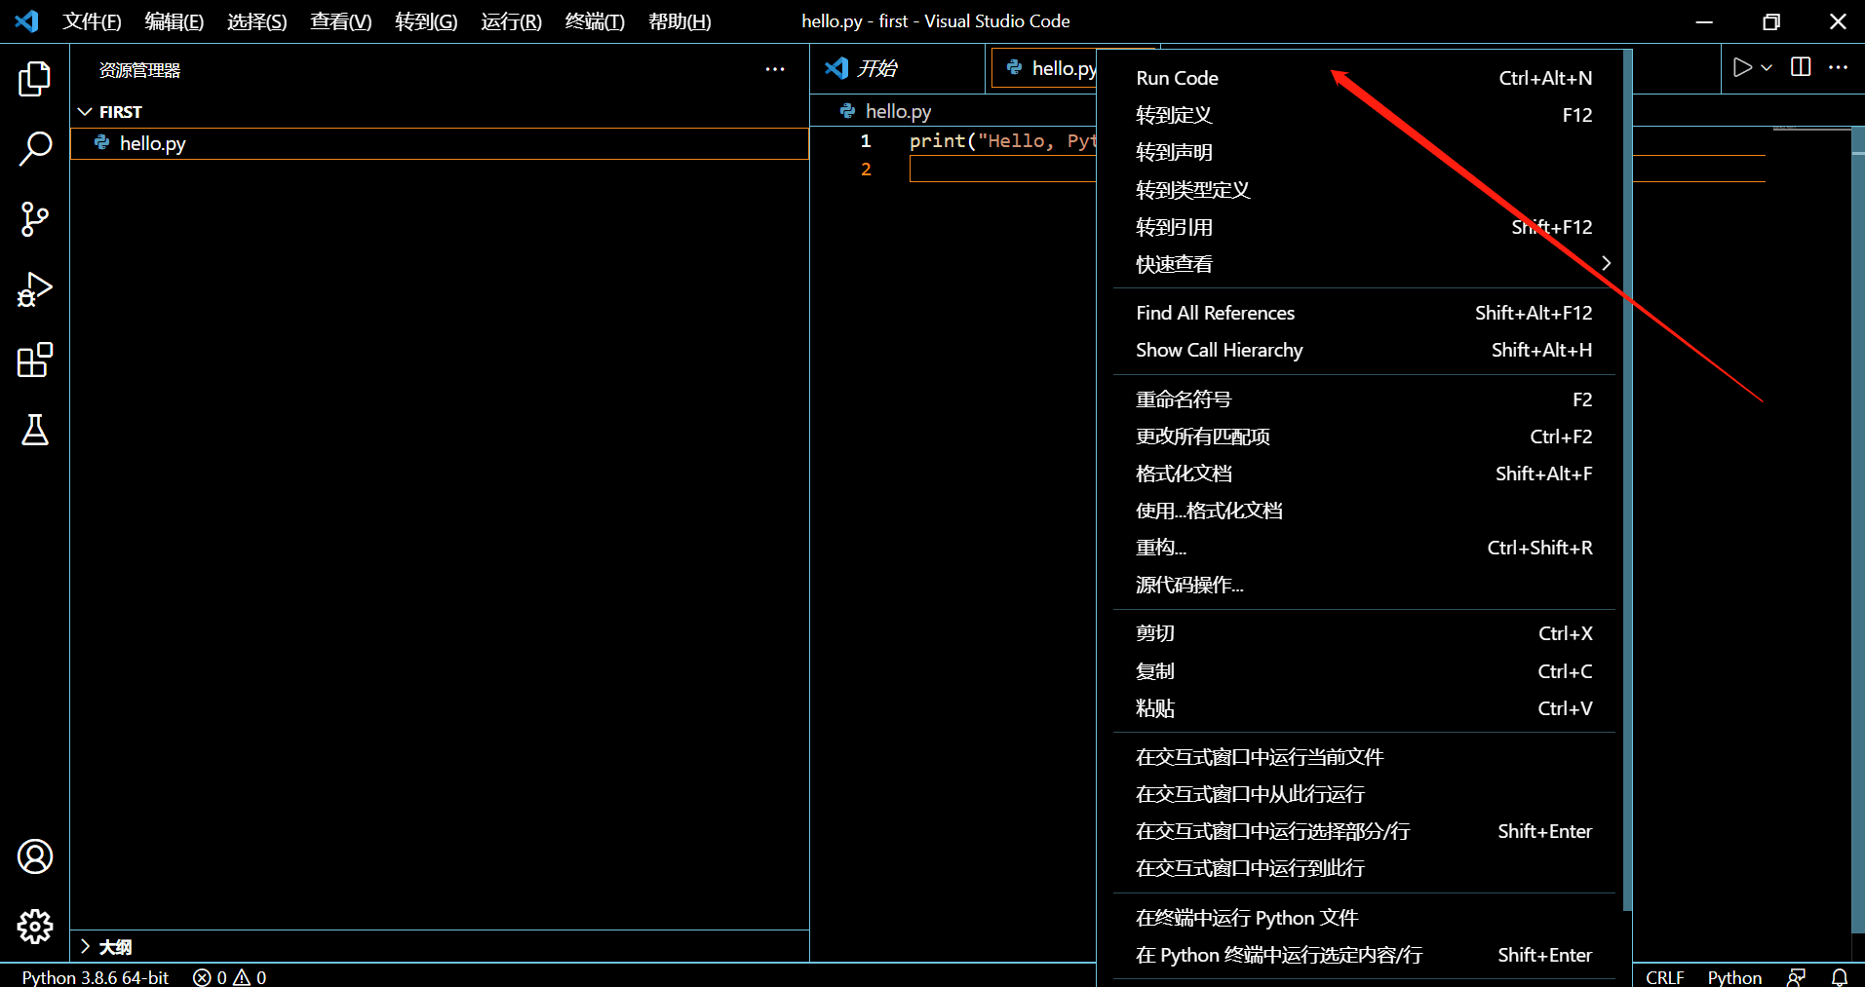Viewport: 1865px width, 987px height.
Task: Click the feedback icon in status bar
Action: [x=1797, y=976]
